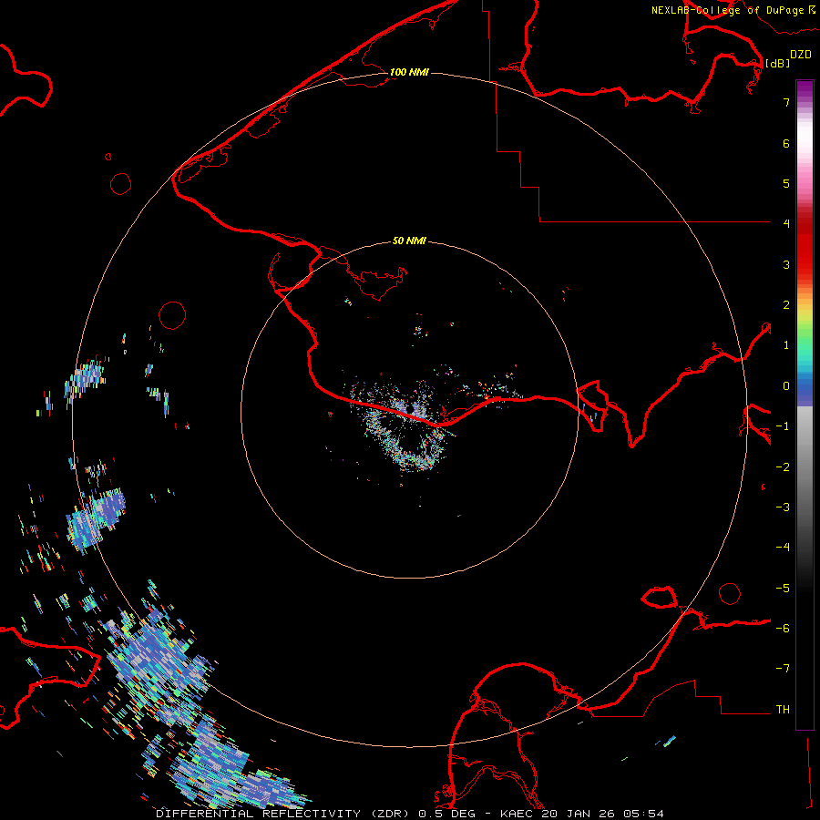
Task: Click the DIFFERENTIAL REFLECTIVITY (ZDR) title text
Action: 283,814
